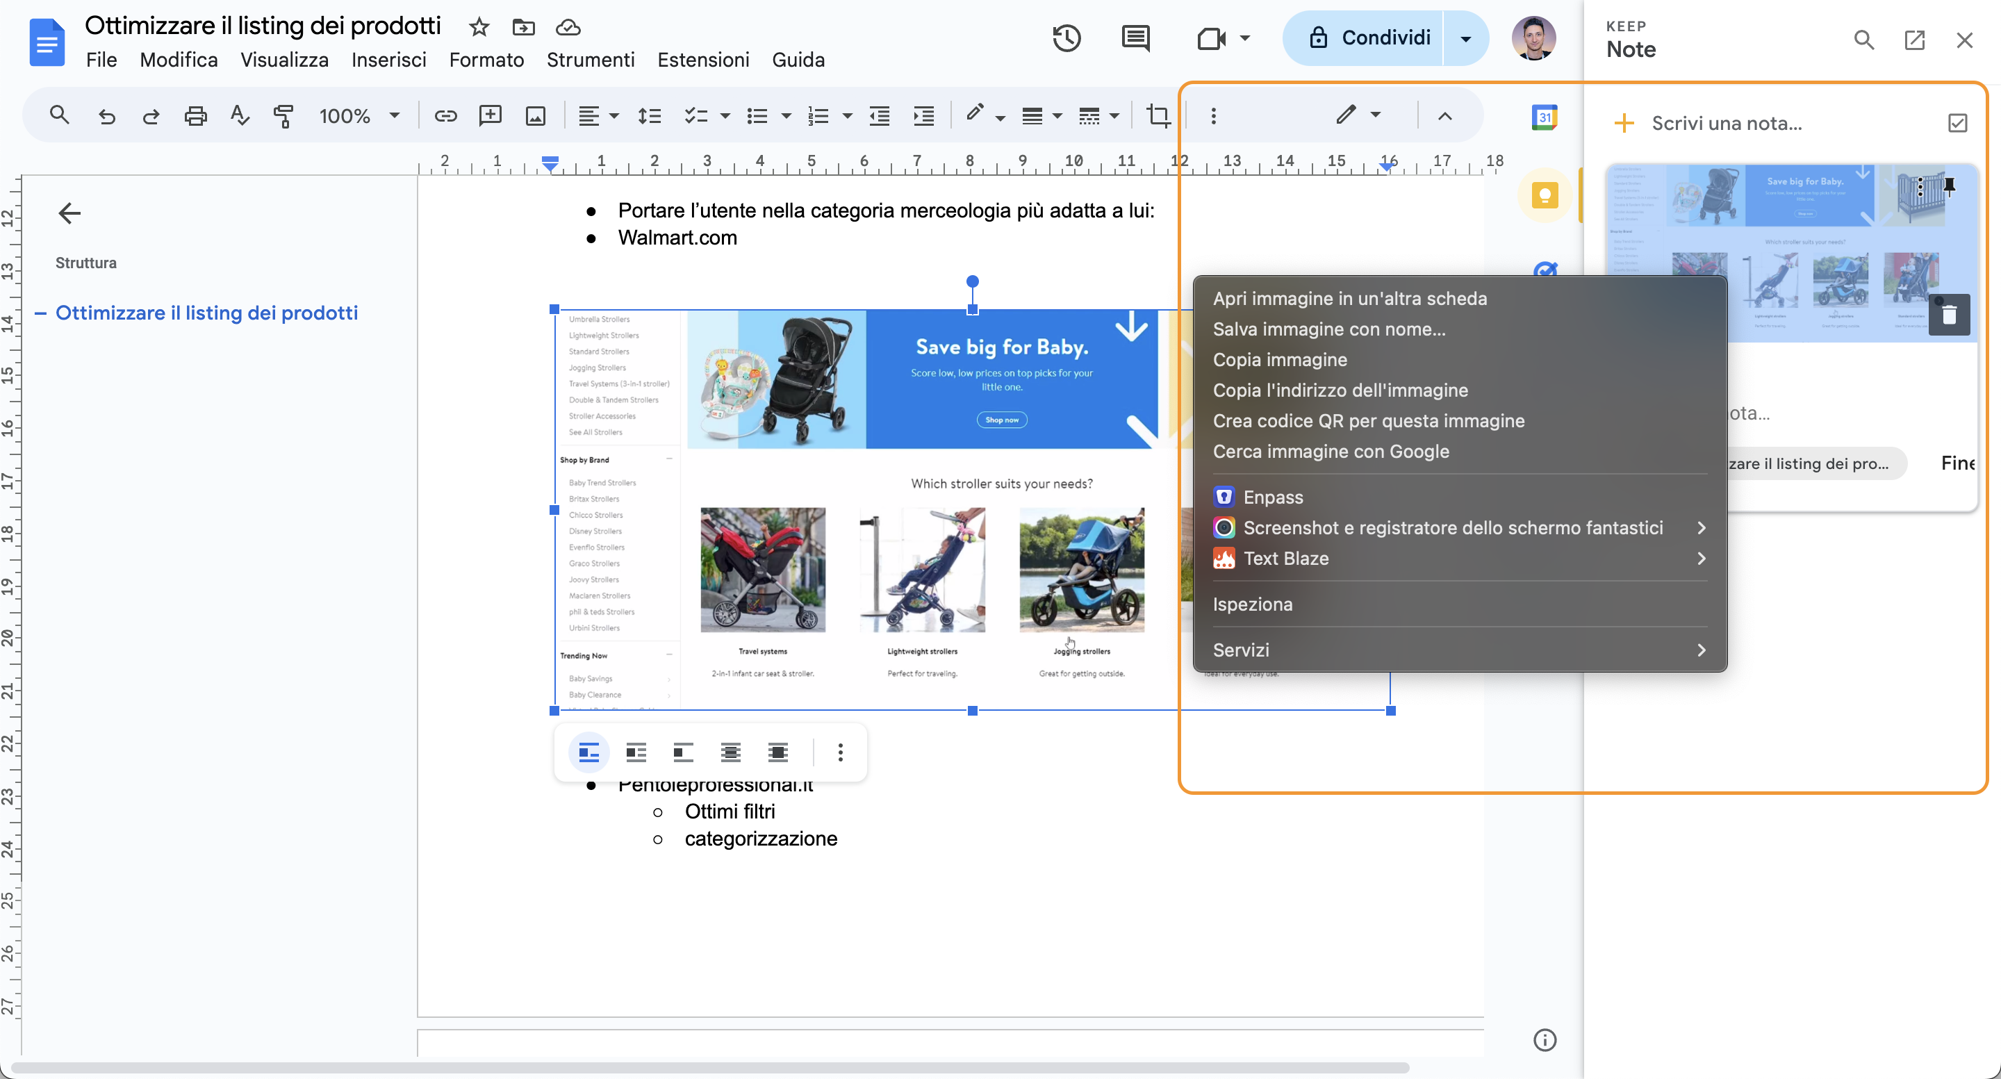Decrease indent toolbar icon
2001x1079 pixels.
pyautogui.click(x=880, y=117)
